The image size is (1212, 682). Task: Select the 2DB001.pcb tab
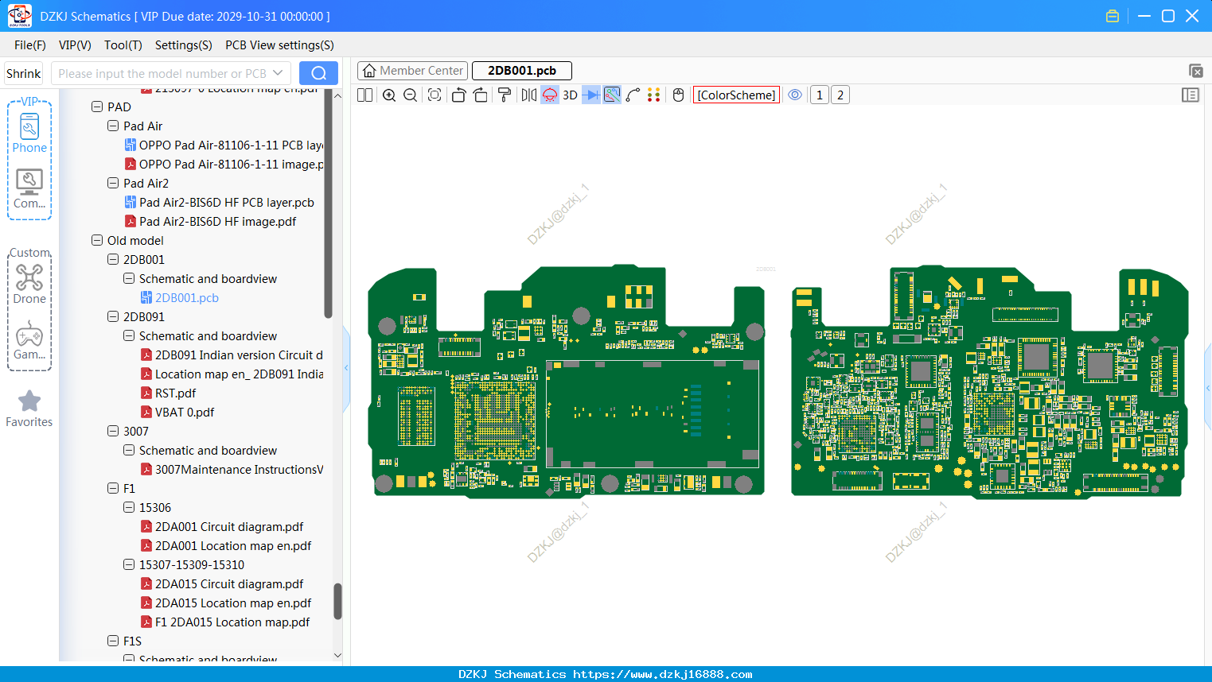pos(522,71)
